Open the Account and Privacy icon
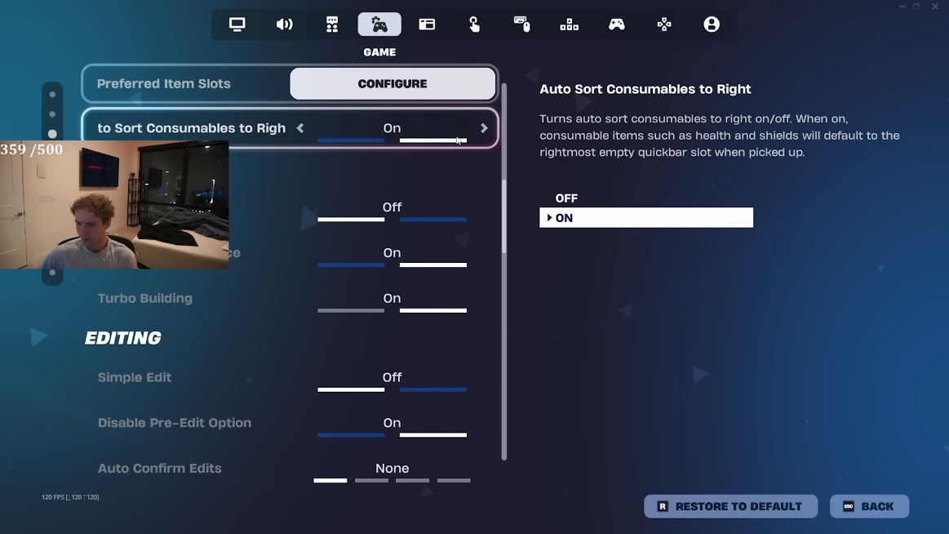 (712, 24)
